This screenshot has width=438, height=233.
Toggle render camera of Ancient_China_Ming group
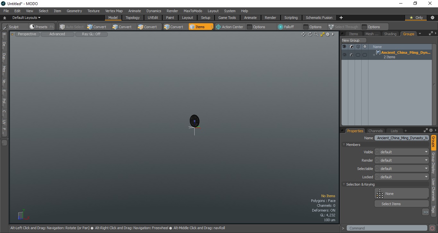coord(351,55)
